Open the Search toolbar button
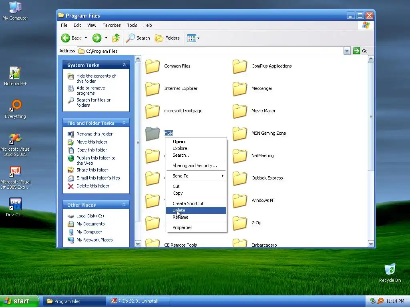The width and height of the screenshot is (410, 307). 138,38
